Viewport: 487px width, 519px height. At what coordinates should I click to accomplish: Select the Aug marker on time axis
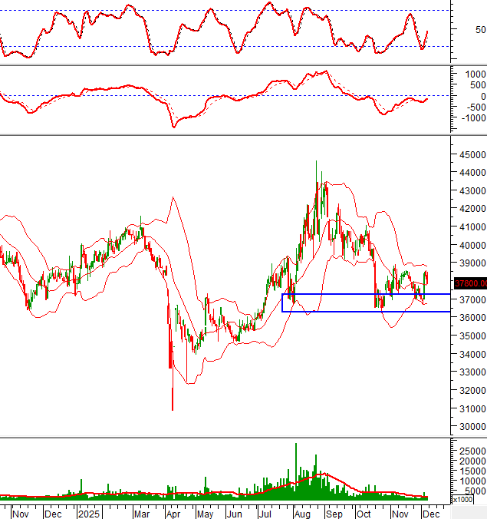click(302, 512)
